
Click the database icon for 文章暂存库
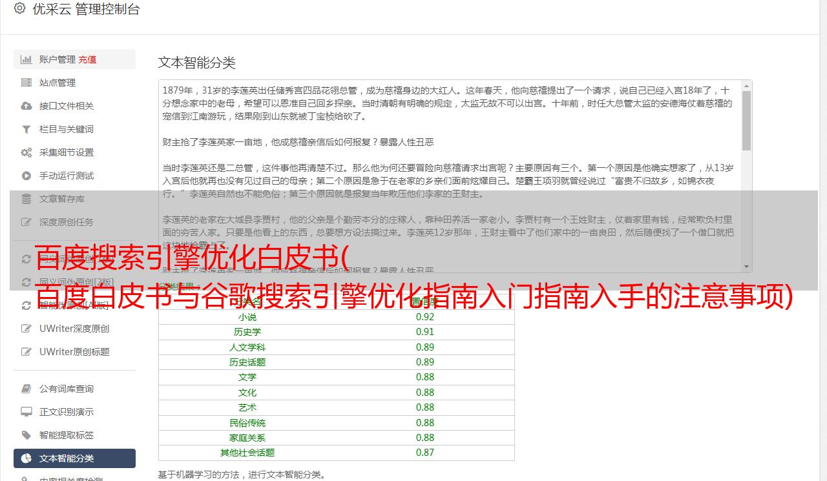click(26, 199)
